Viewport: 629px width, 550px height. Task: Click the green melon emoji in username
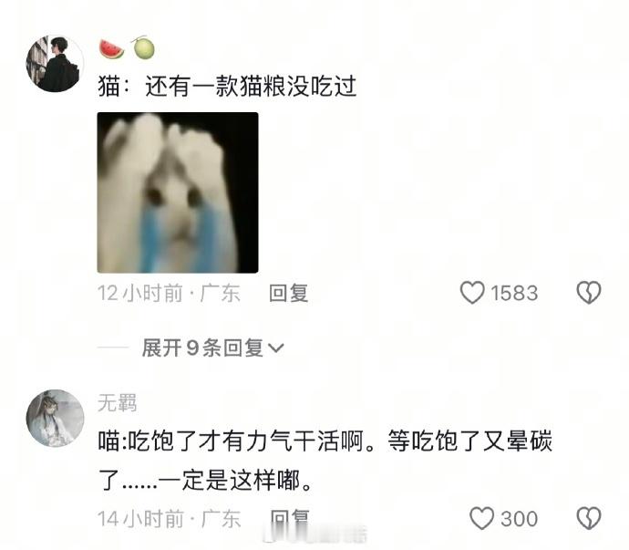point(143,47)
